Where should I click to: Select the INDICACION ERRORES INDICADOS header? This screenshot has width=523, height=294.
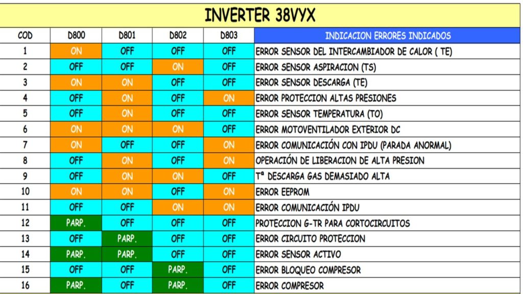387,36
